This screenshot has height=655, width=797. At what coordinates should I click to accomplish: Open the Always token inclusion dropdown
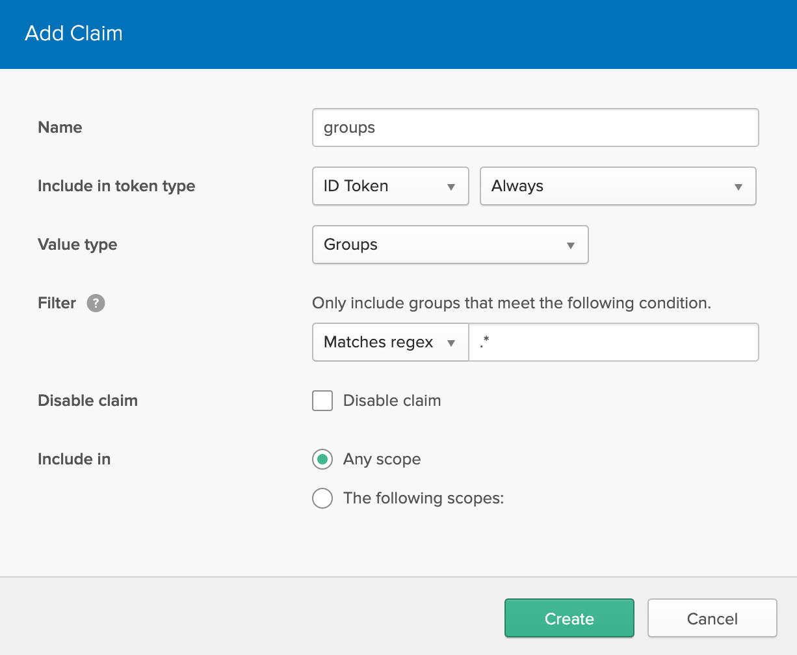(618, 186)
